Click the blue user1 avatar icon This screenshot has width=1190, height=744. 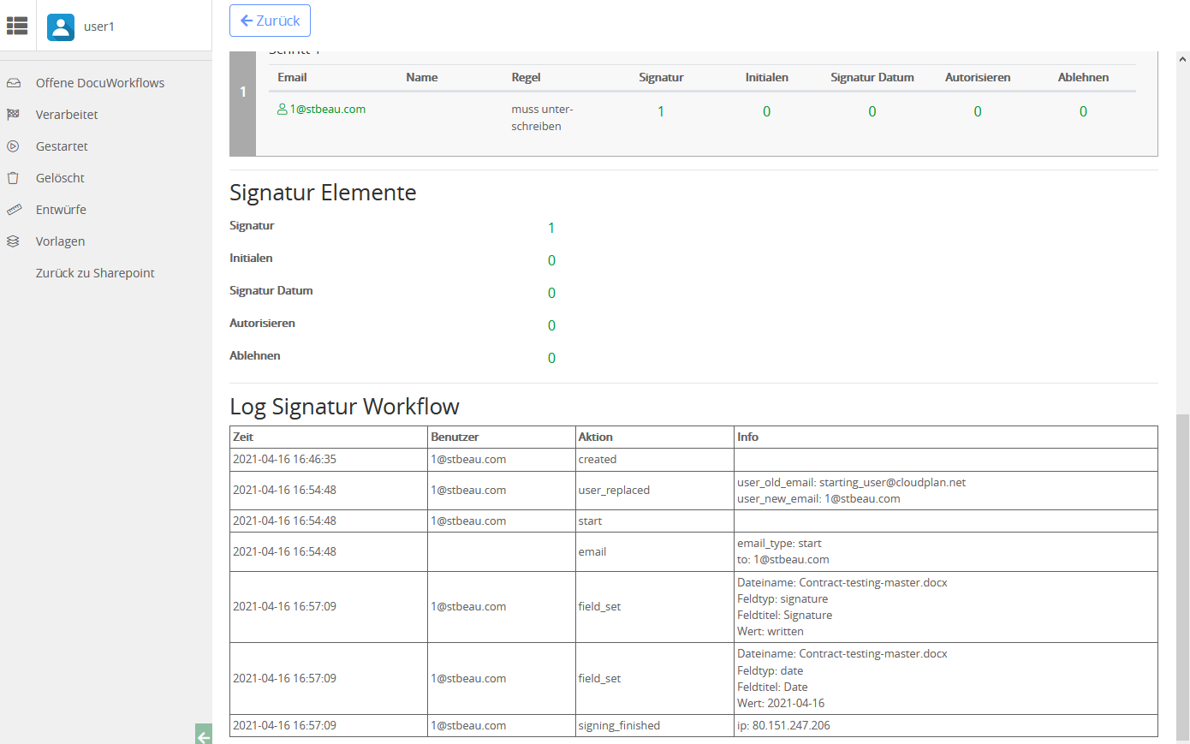60,27
